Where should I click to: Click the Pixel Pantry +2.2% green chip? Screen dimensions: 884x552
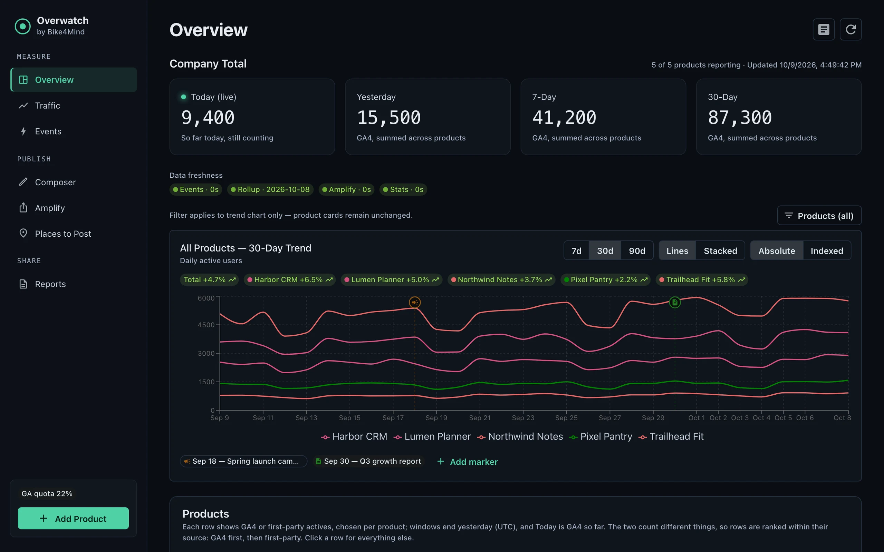pyautogui.click(x=605, y=280)
